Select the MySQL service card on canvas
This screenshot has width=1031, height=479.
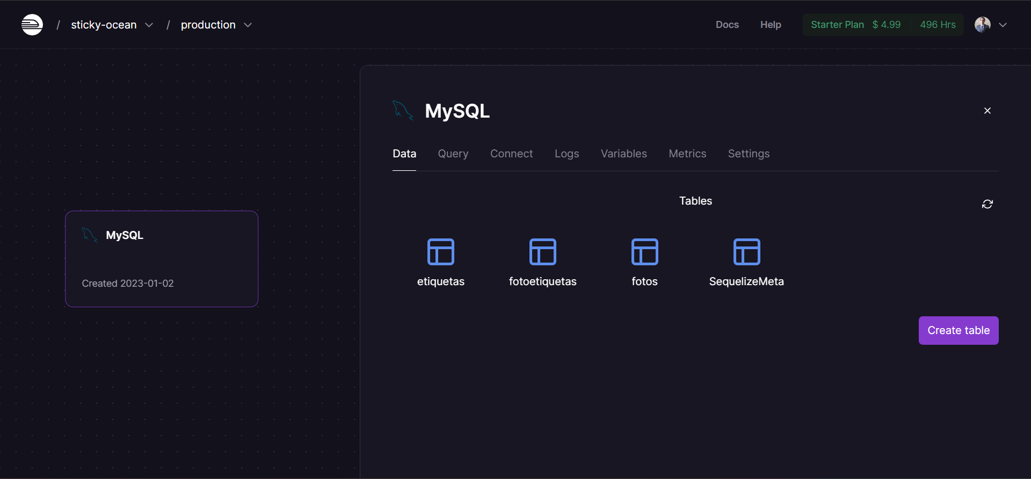coord(162,259)
